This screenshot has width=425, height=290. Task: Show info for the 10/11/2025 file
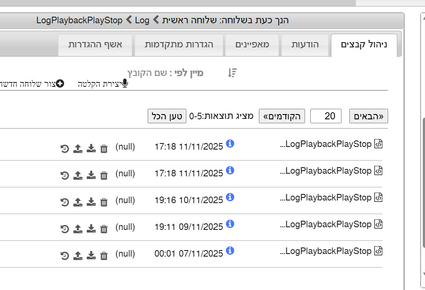pos(230,197)
